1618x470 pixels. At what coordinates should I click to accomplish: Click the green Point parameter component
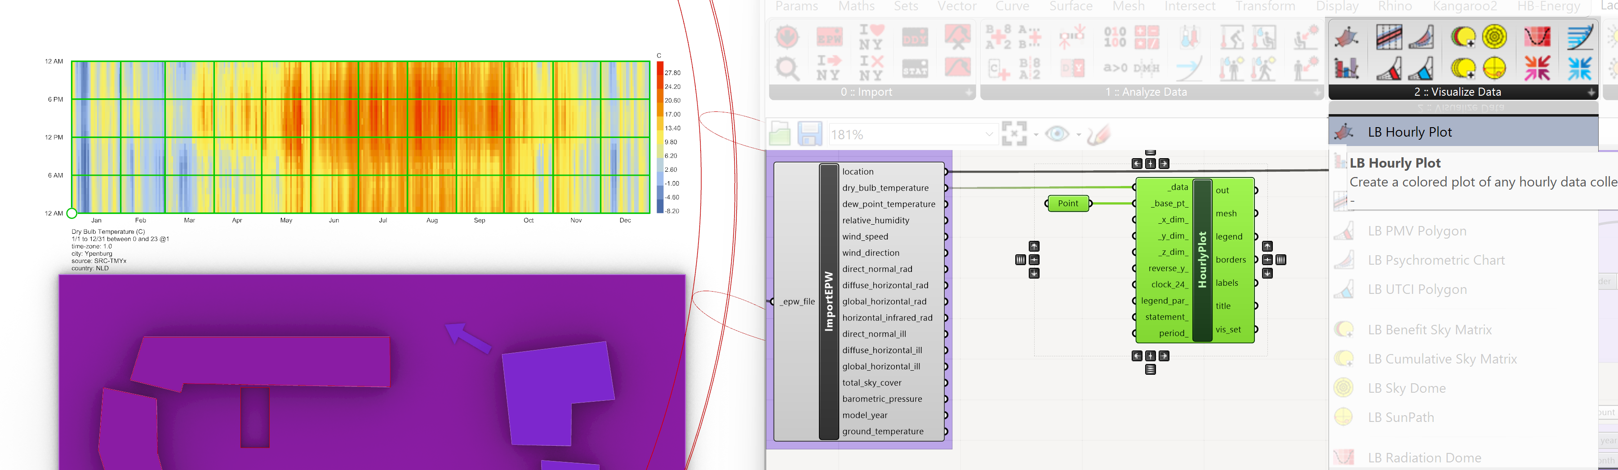coord(1068,204)
